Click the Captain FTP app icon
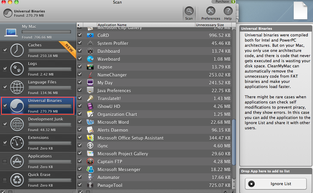Image resolution: width=313 pixels, height=193 pixels. coord(90,162)
